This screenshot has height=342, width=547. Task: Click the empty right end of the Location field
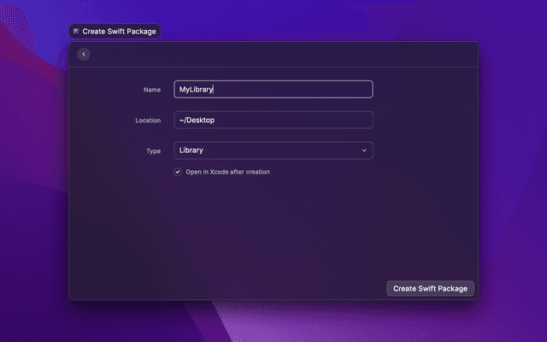pyautogui.click(x=342, y=120)
